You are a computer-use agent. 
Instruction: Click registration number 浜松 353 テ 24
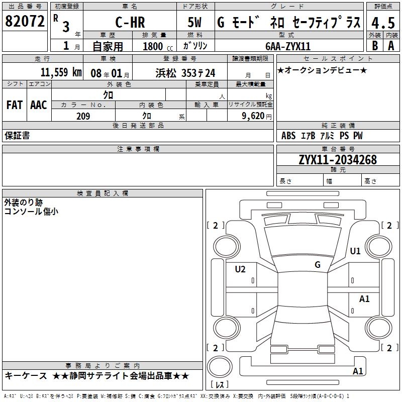[x=185, y=73]
